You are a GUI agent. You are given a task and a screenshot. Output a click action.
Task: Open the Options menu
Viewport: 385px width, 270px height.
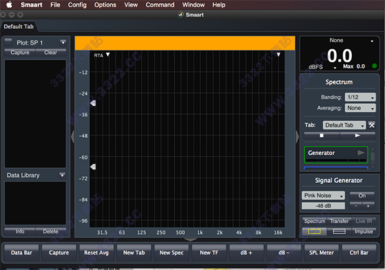pyautogui.click(x=105, y=4)
